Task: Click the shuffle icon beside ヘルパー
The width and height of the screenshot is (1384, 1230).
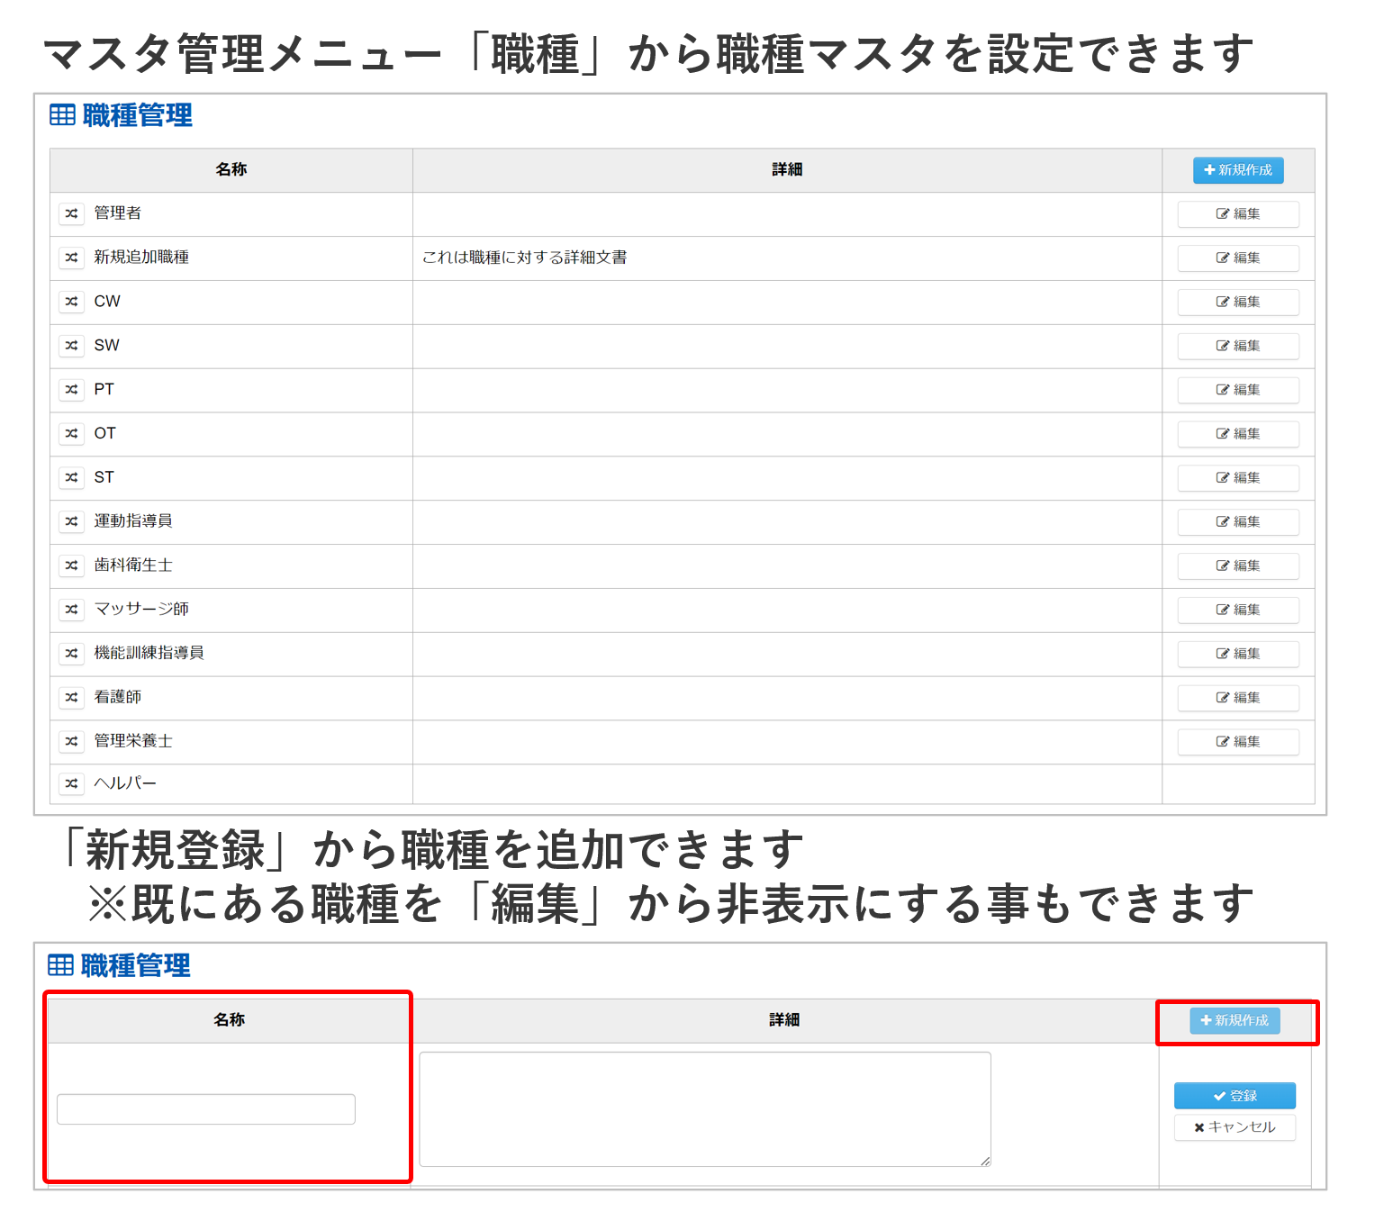Action: click(x=71, y=783)
